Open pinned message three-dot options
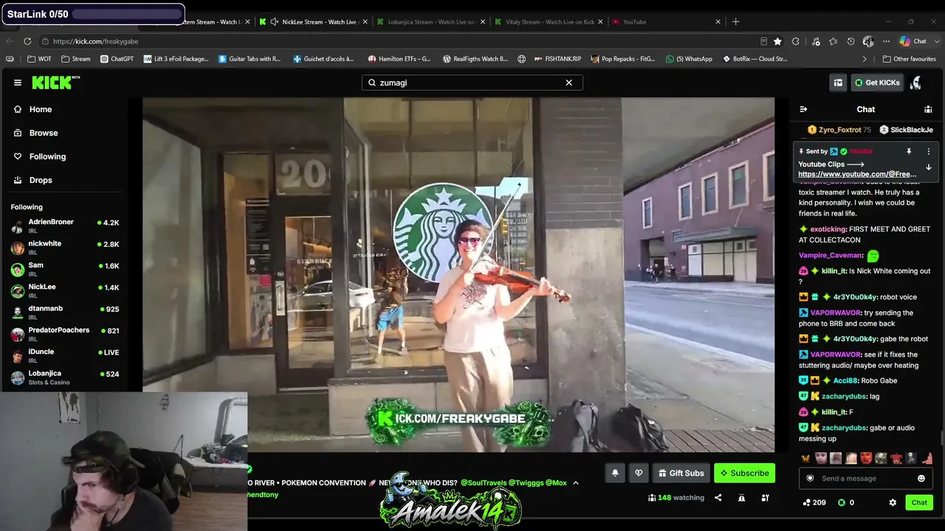This screenshot has width=945, height=531. (x=929, y=151)
